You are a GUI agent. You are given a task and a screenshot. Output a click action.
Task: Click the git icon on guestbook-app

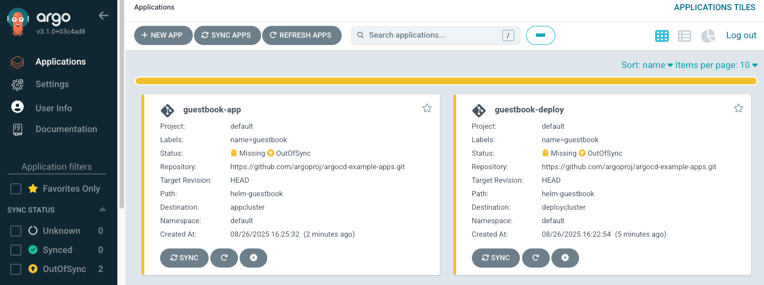pos(167,110)
